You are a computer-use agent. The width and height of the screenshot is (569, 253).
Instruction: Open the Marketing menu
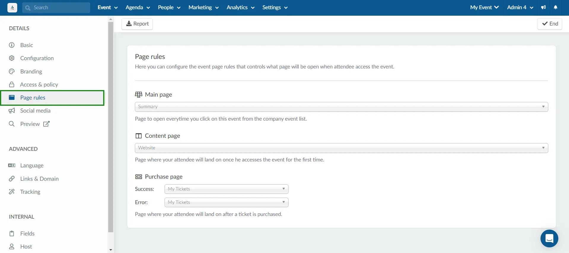(204, 7)
